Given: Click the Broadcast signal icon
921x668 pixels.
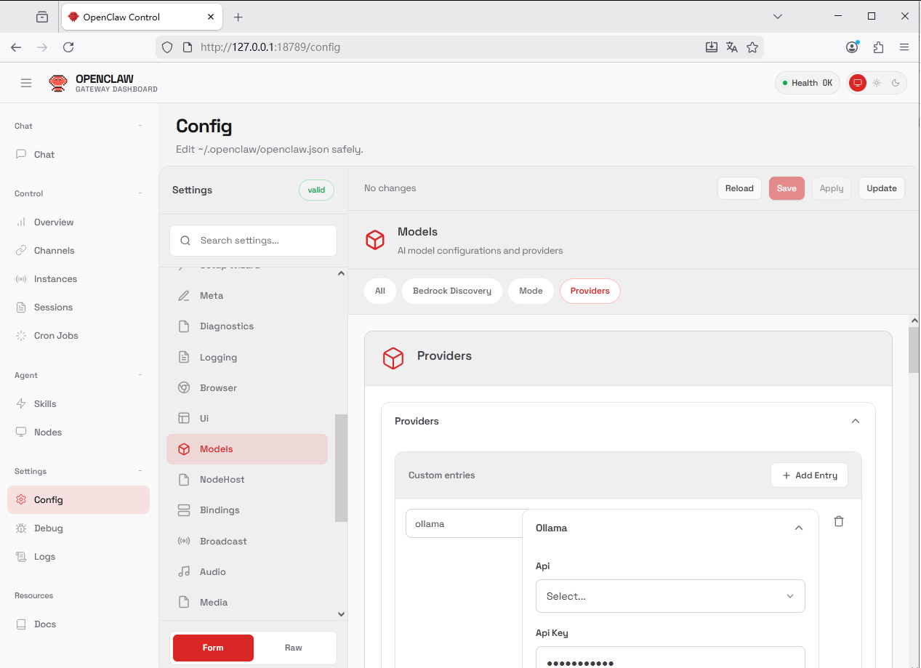Looking at the screenshot, I should pos(184,541).
